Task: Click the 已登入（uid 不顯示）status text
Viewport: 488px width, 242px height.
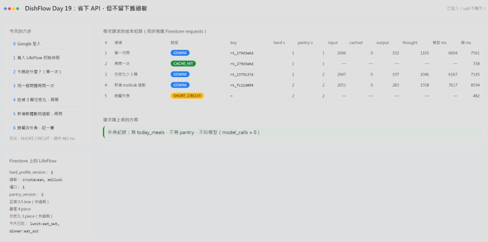Action: point(466,9)
